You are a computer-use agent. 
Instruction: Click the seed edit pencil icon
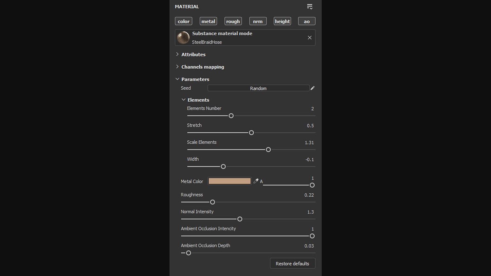point(313,88)
